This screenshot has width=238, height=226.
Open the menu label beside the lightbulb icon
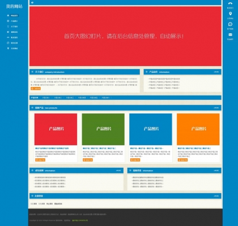point(14,27)
